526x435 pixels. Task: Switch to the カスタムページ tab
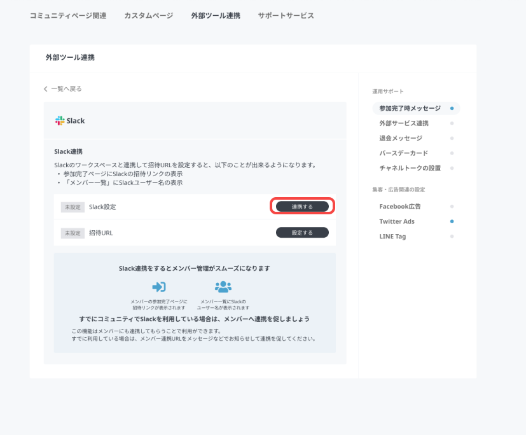149,15
